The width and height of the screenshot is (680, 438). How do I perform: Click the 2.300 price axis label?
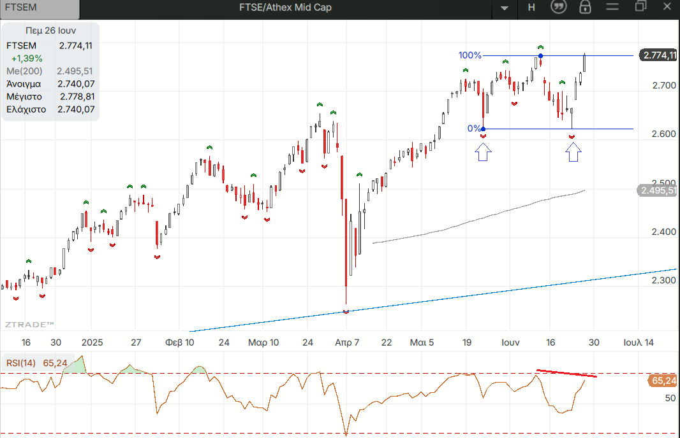pyautogui.click(x=664, y=281)
